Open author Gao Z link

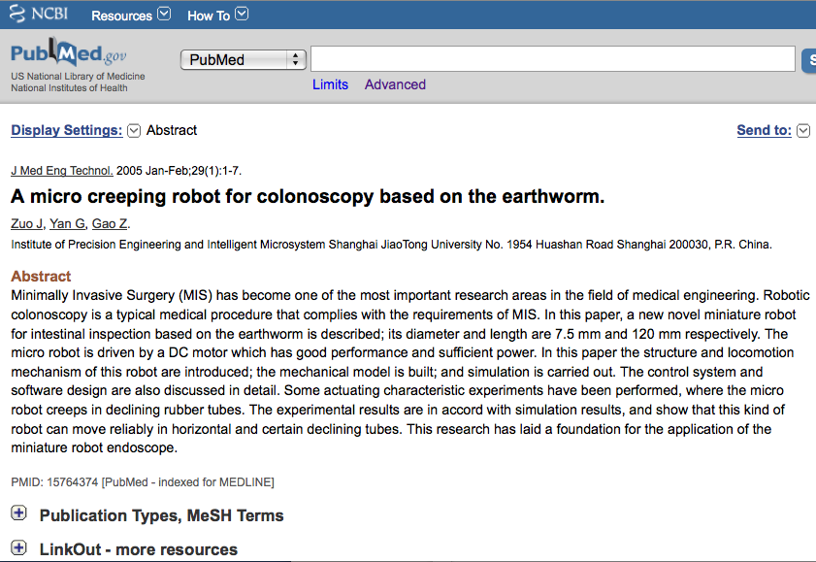[110, 224]
